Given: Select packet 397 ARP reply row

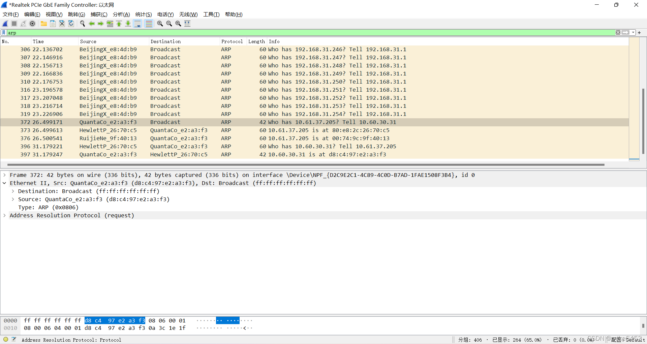Looking at the screenshot, I should click(314, 155).
